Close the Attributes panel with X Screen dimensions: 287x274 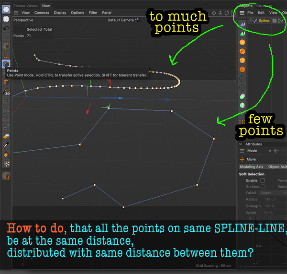pos(241,144)
